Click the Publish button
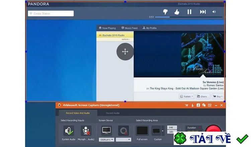This screenshot has width=251, height=147. click(186, 97)
